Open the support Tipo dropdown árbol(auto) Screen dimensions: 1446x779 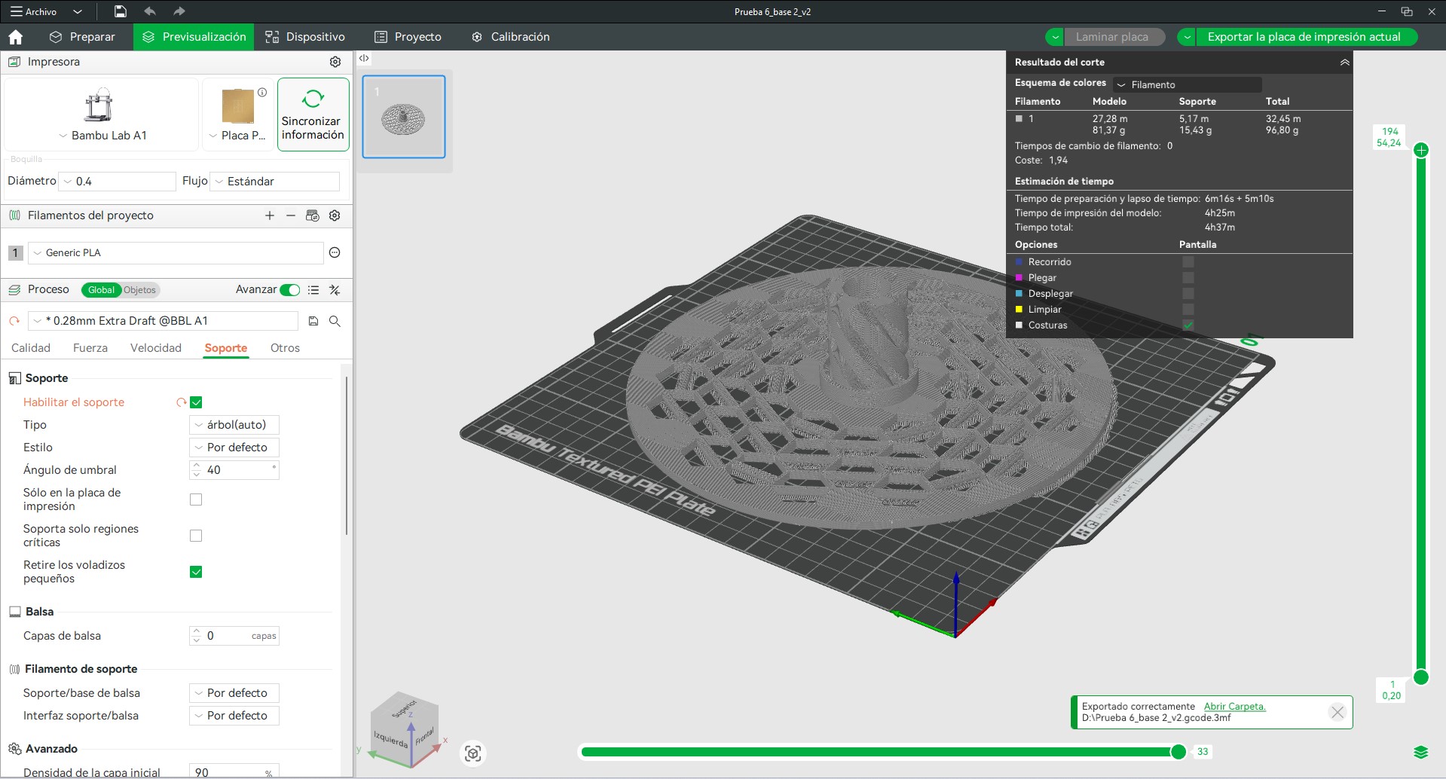(x=234, y=425)
